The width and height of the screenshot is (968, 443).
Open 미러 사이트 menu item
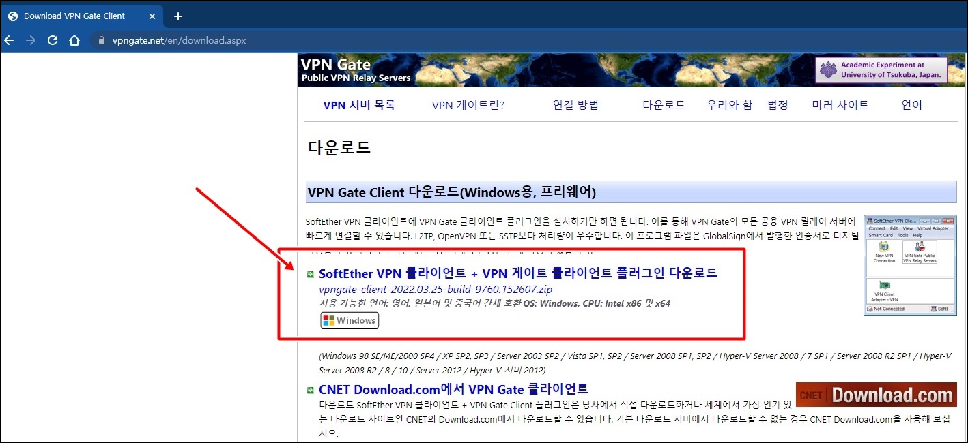(840, 105)
